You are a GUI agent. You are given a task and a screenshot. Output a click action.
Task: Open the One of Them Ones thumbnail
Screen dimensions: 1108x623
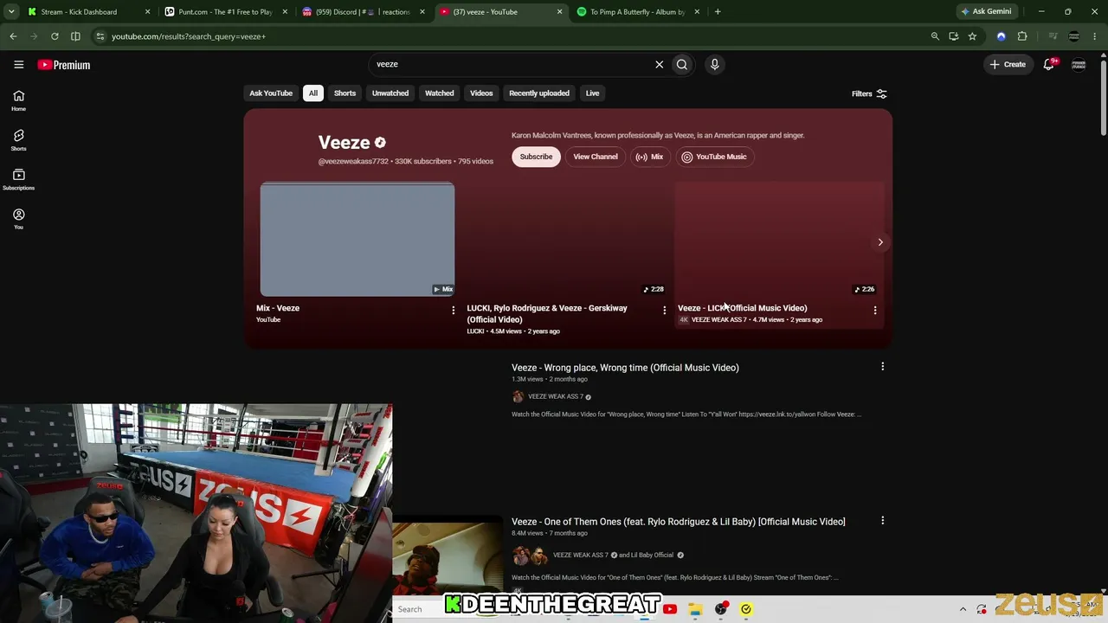pos(448,556)
